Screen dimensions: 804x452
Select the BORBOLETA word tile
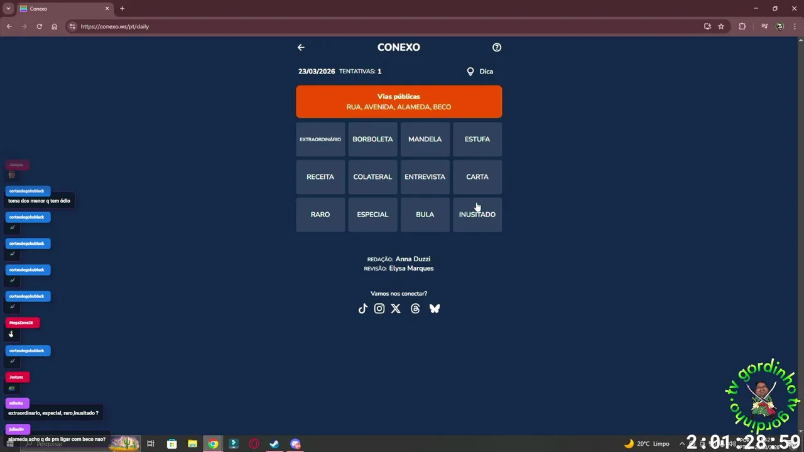tap(372, 139)
